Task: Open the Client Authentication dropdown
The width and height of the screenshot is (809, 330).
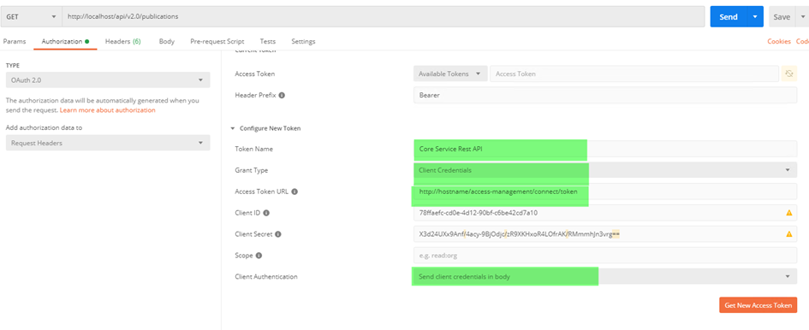Action: coord(605,276)
